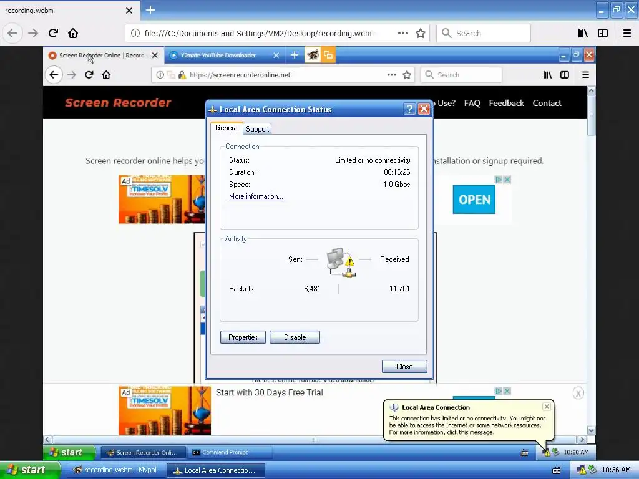Open connection Properties button

pyautogui.click(x=243, y=337)
